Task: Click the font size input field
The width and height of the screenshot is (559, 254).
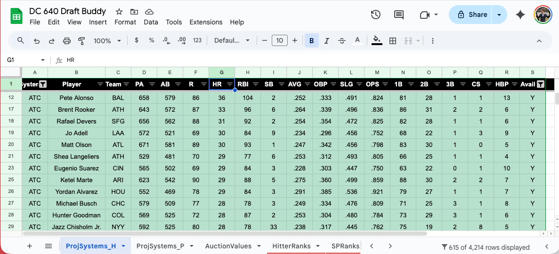Action: (x=280, y=40)
